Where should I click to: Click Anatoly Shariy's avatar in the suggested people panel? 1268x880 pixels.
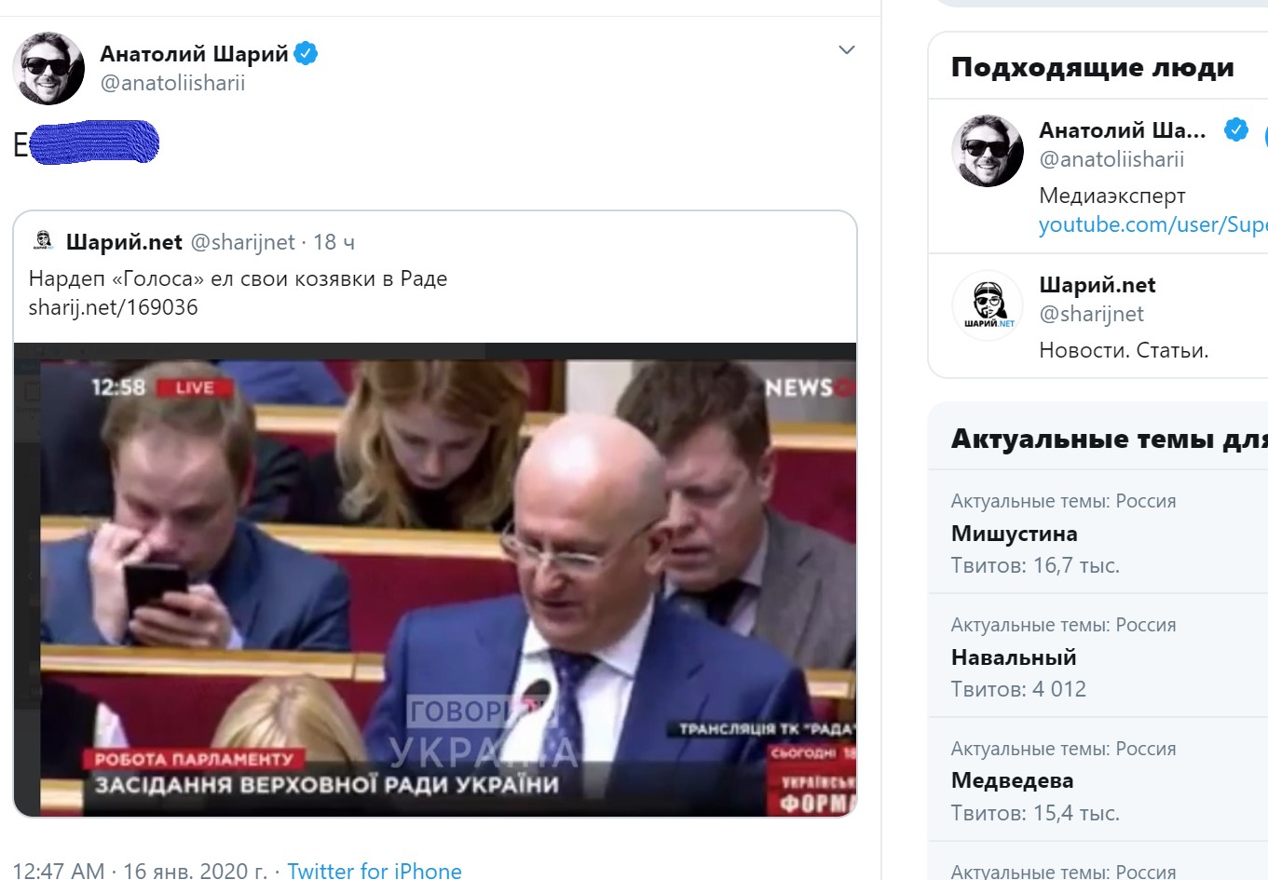pos(988,151)
